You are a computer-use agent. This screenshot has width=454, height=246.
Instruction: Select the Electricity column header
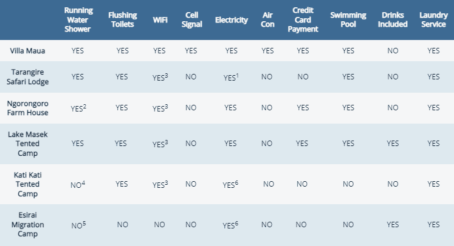[x=232, y=20]
